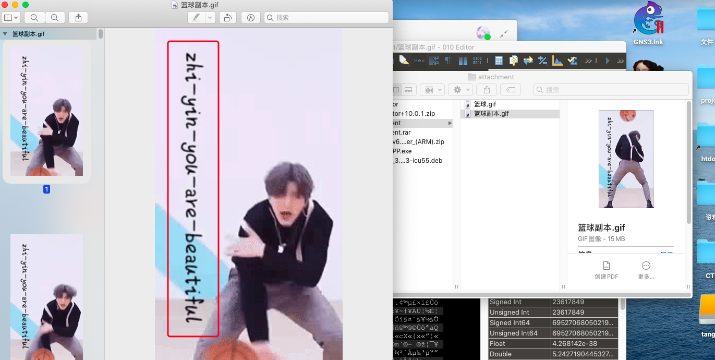Open the Histogram tool in 010 Editor
715x360 pixels.
(x=558, y=61)
